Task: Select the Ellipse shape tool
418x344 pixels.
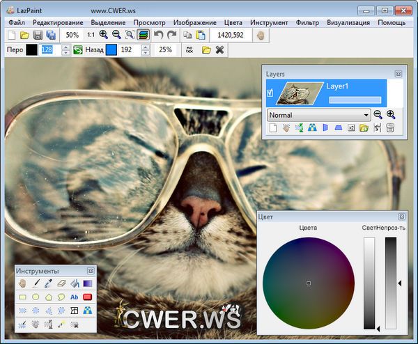Action: pyautogui.click(x=34, y=297)
